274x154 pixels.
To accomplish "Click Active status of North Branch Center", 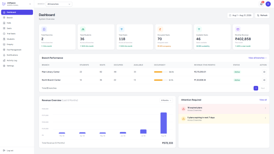I will coord(237,80).
